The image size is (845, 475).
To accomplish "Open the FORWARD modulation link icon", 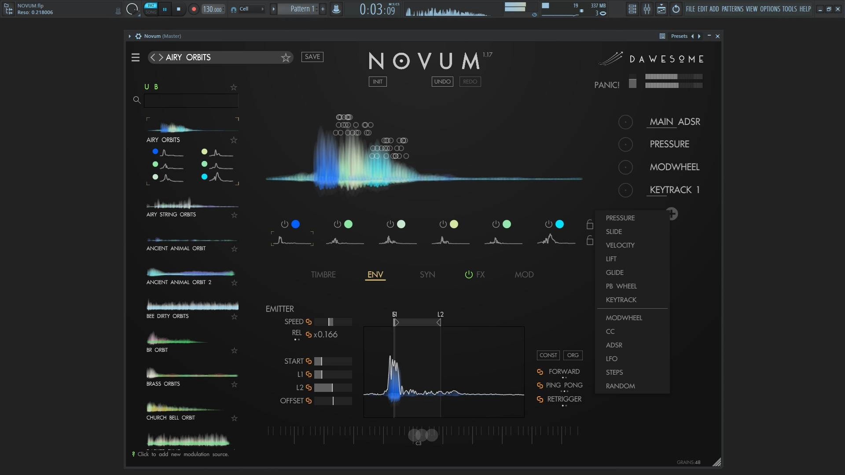I will pos(540,372).
